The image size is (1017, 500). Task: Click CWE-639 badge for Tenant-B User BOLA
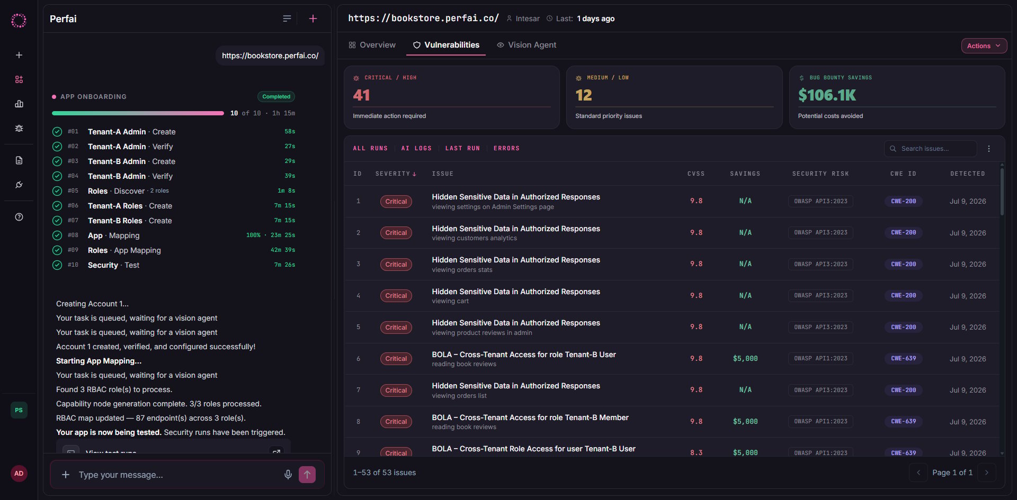[x=903, y=359]
